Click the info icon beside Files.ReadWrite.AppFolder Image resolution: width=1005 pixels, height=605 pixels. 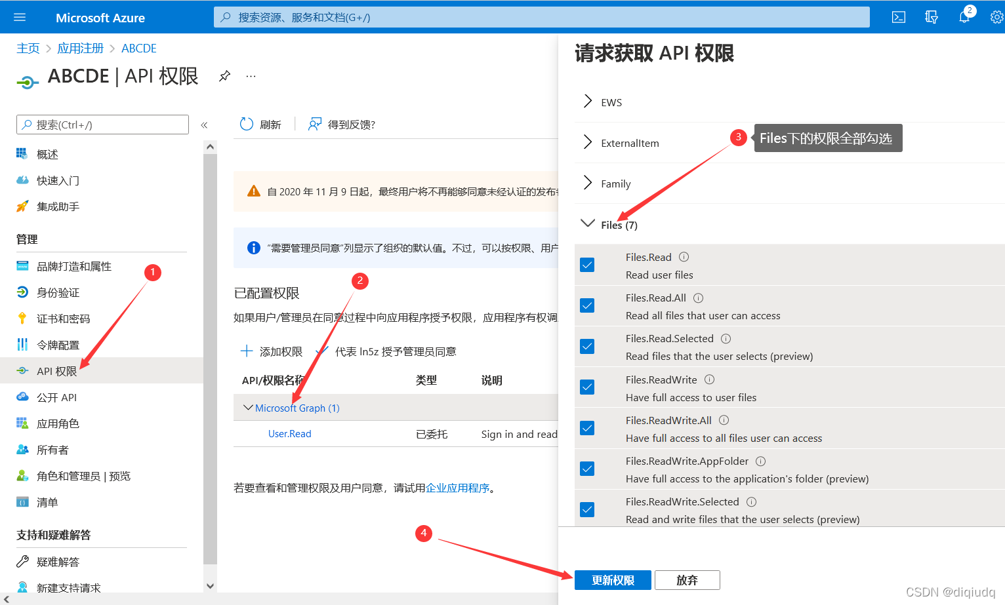click(760, 461)
